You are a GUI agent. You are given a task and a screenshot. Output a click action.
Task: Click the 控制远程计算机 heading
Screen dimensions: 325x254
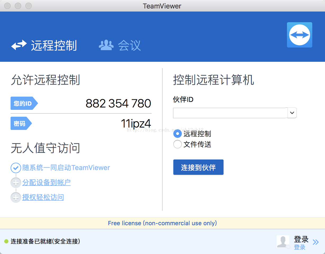pyautogui.click(x=213, y=80)
